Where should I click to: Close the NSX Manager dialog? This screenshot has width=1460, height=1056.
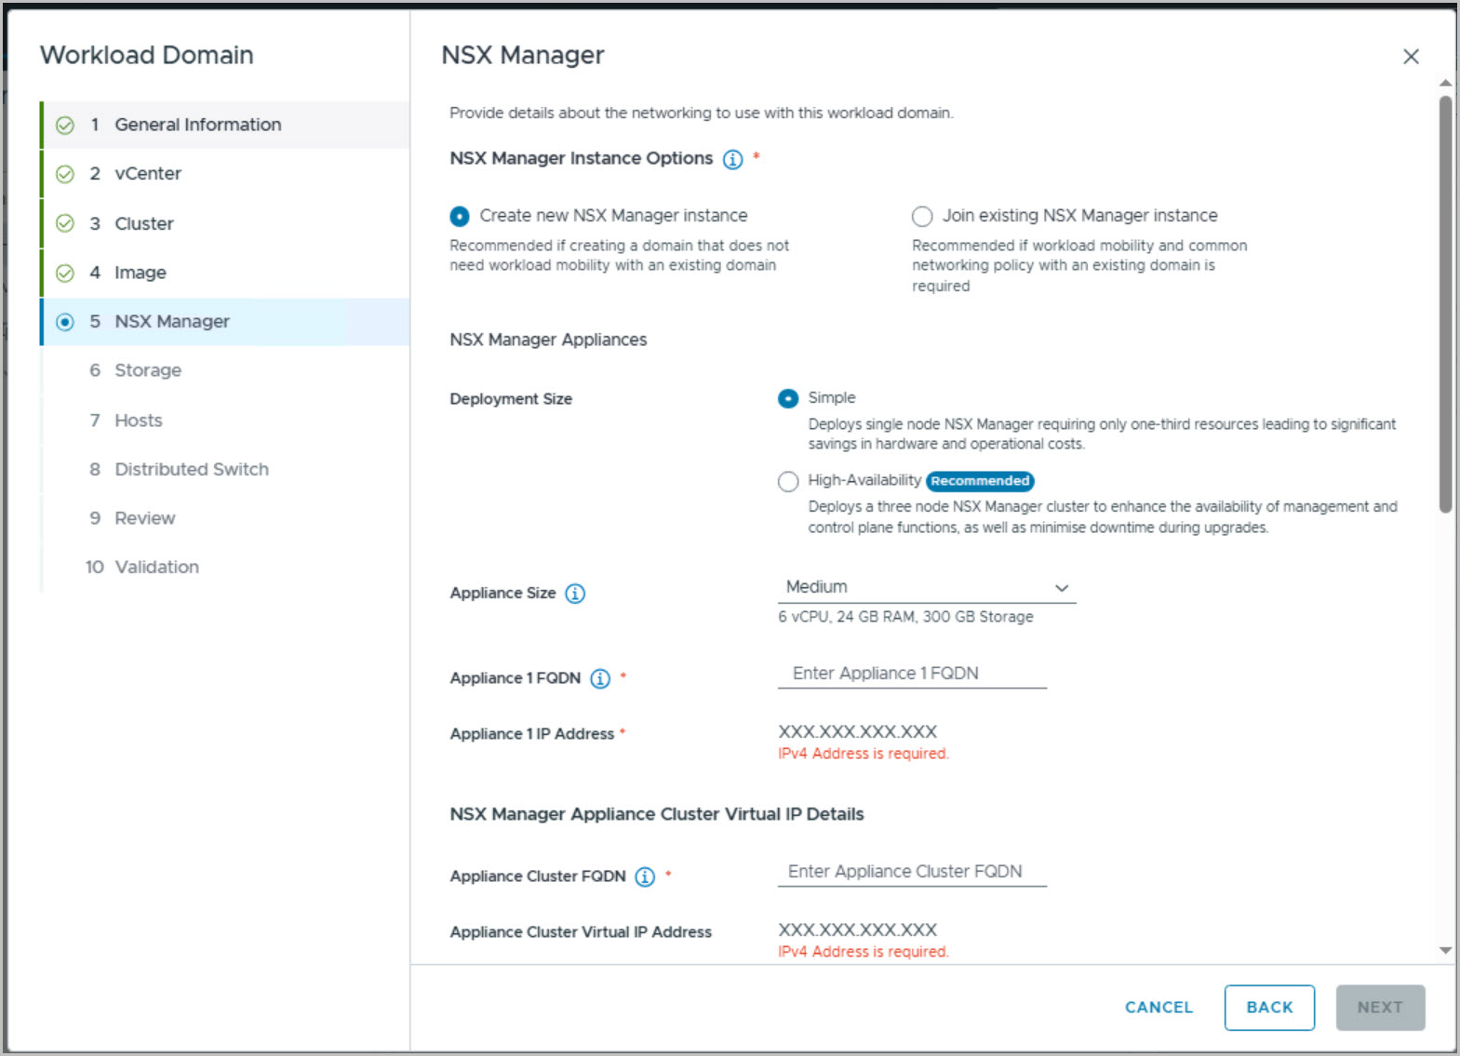pyautogui.click(x=1411, y=57)
